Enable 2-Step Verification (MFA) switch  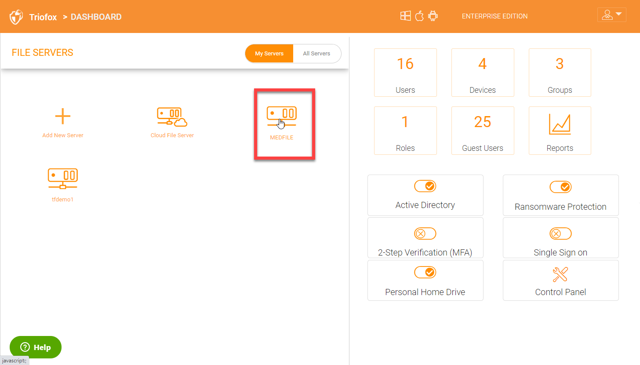[425, 234]
